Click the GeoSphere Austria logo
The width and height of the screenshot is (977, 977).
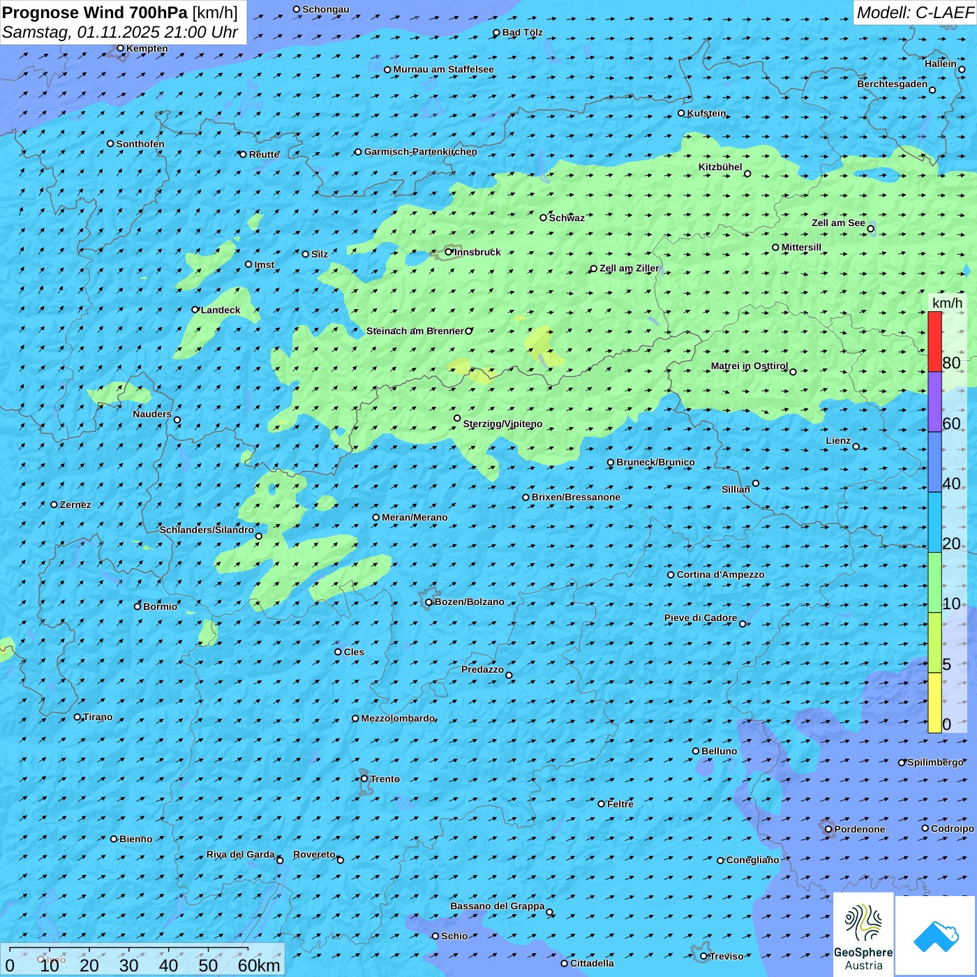pos(863,934)
